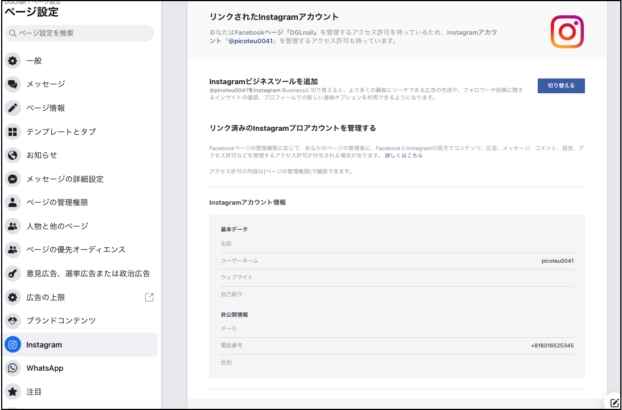Open the 一般 settings section
622x410 pixels.
click(x=80, y=61)
